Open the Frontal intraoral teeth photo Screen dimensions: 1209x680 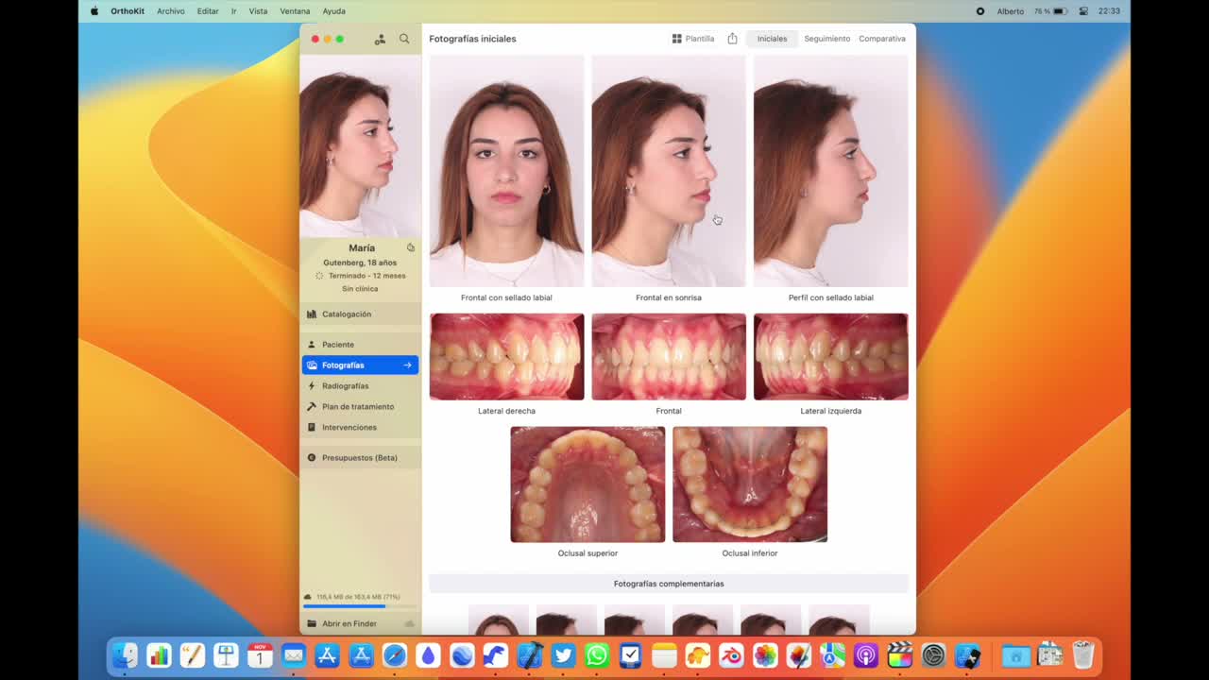point(669,357)
